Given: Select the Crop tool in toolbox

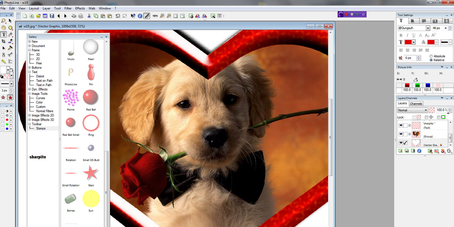Looking at the screenshot, I should [3, 41].
